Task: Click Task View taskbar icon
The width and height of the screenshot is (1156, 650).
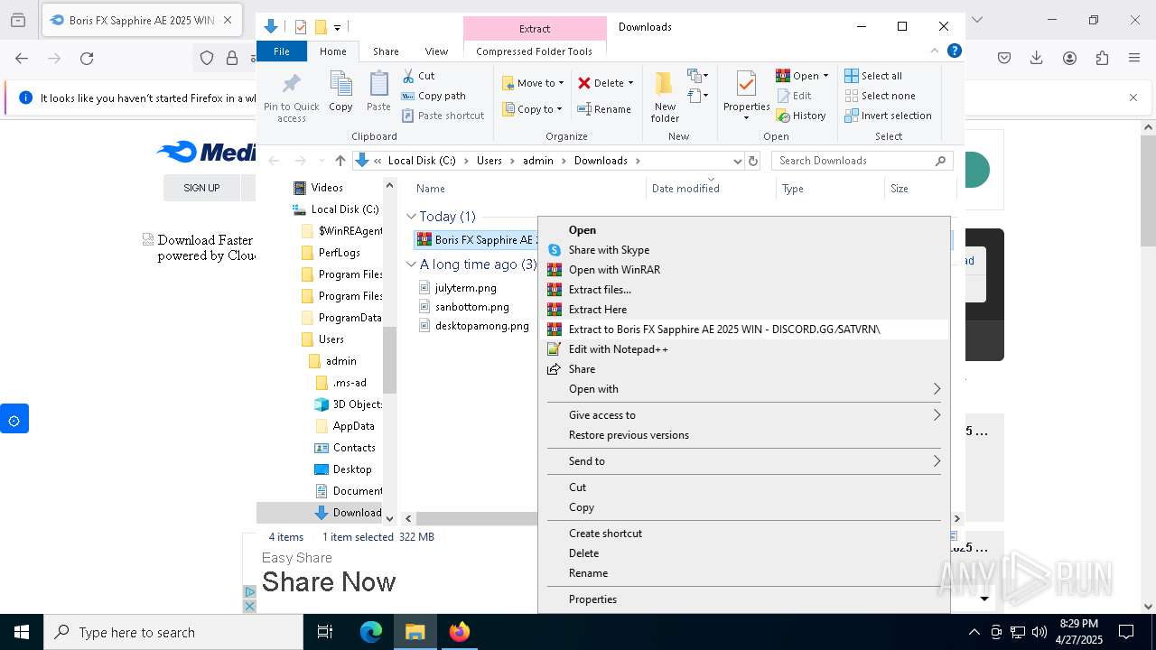Action: click(325, 632)
